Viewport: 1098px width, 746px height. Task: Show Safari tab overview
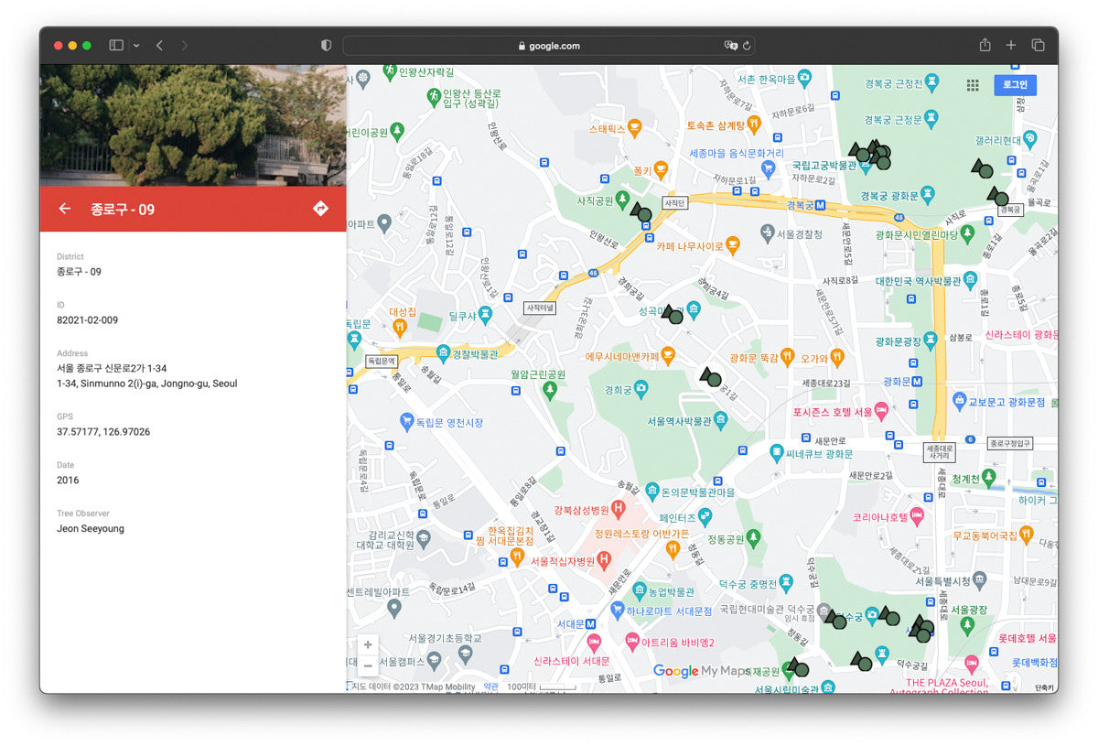[x=1038, y=45]
